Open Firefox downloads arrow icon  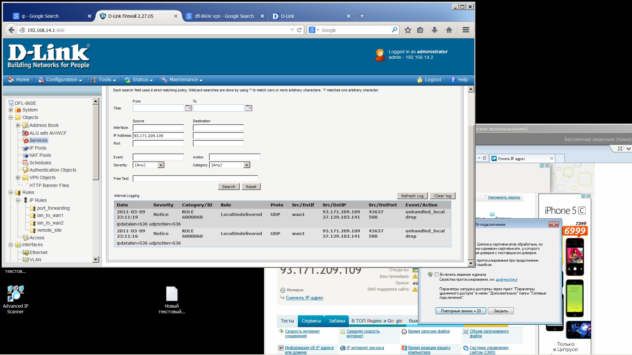click(x=434, y=30)
